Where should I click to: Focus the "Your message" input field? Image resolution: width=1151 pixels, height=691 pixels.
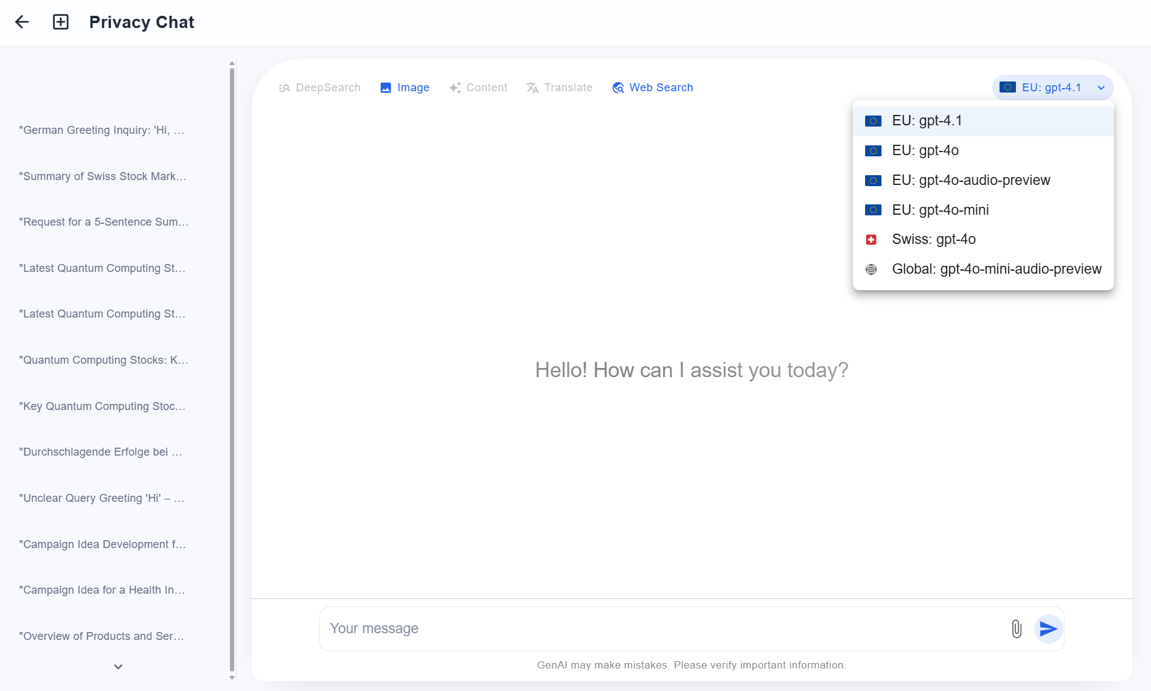[x=663, y=628]
